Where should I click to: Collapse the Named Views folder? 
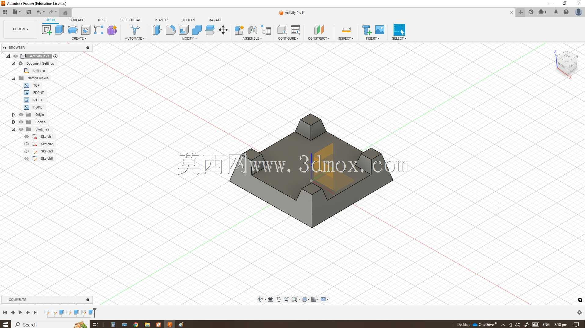[x=14, y=78]
